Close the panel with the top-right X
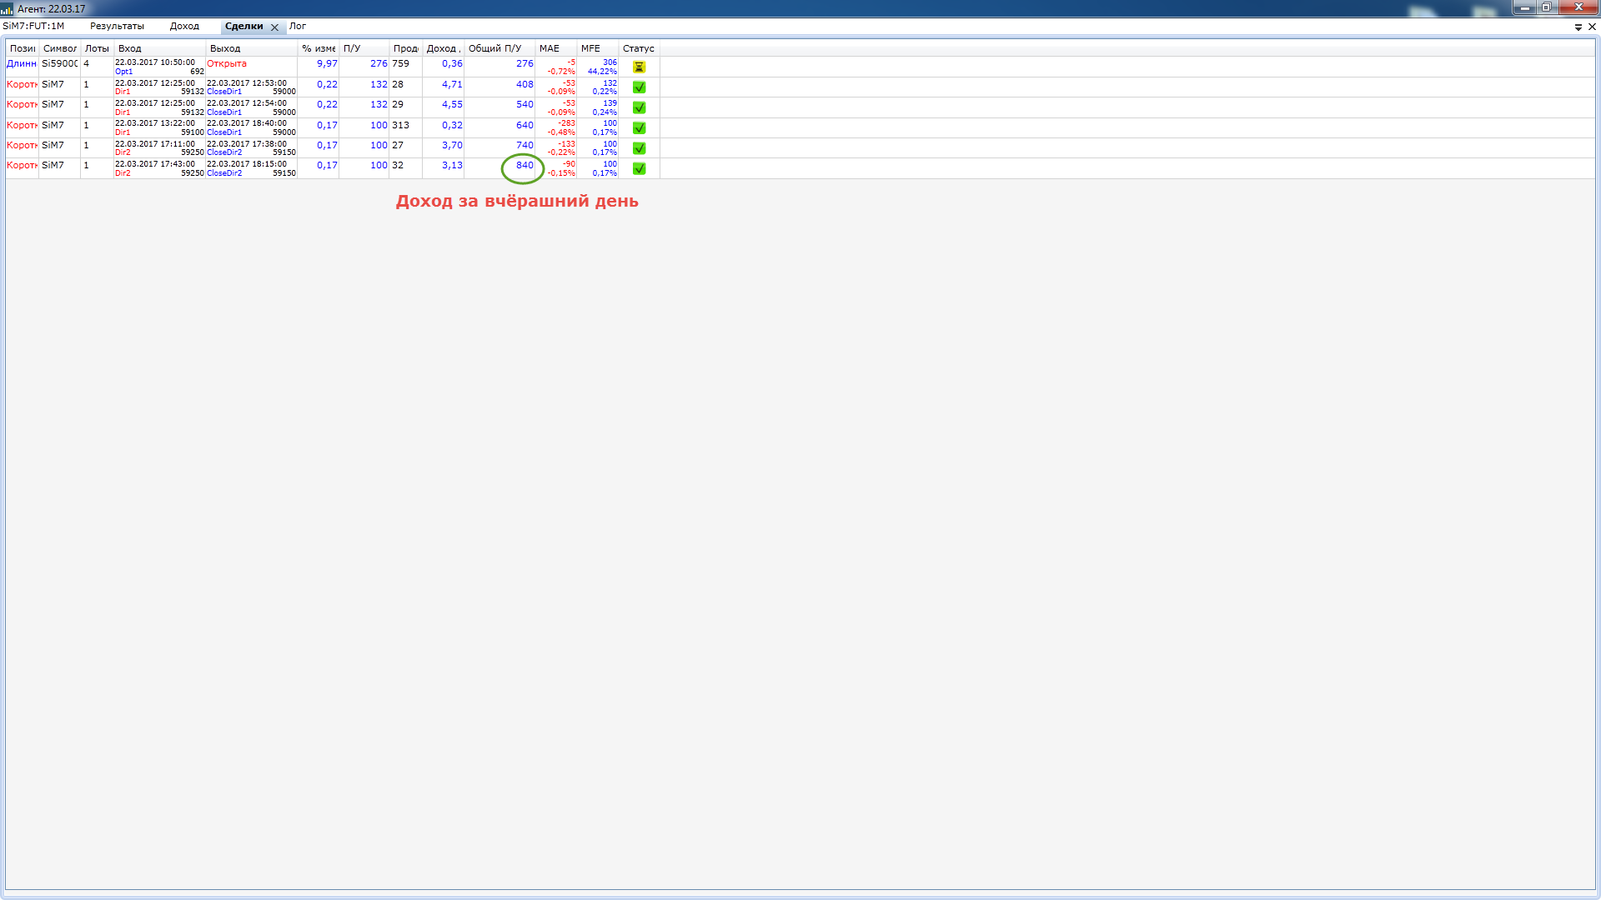Viewport: 1601px width, 900px height. coord(1592,27)
